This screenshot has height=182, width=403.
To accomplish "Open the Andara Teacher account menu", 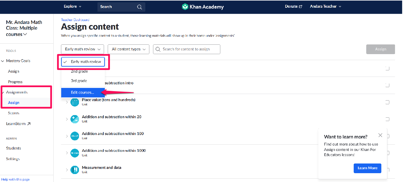I will [325, 7].
